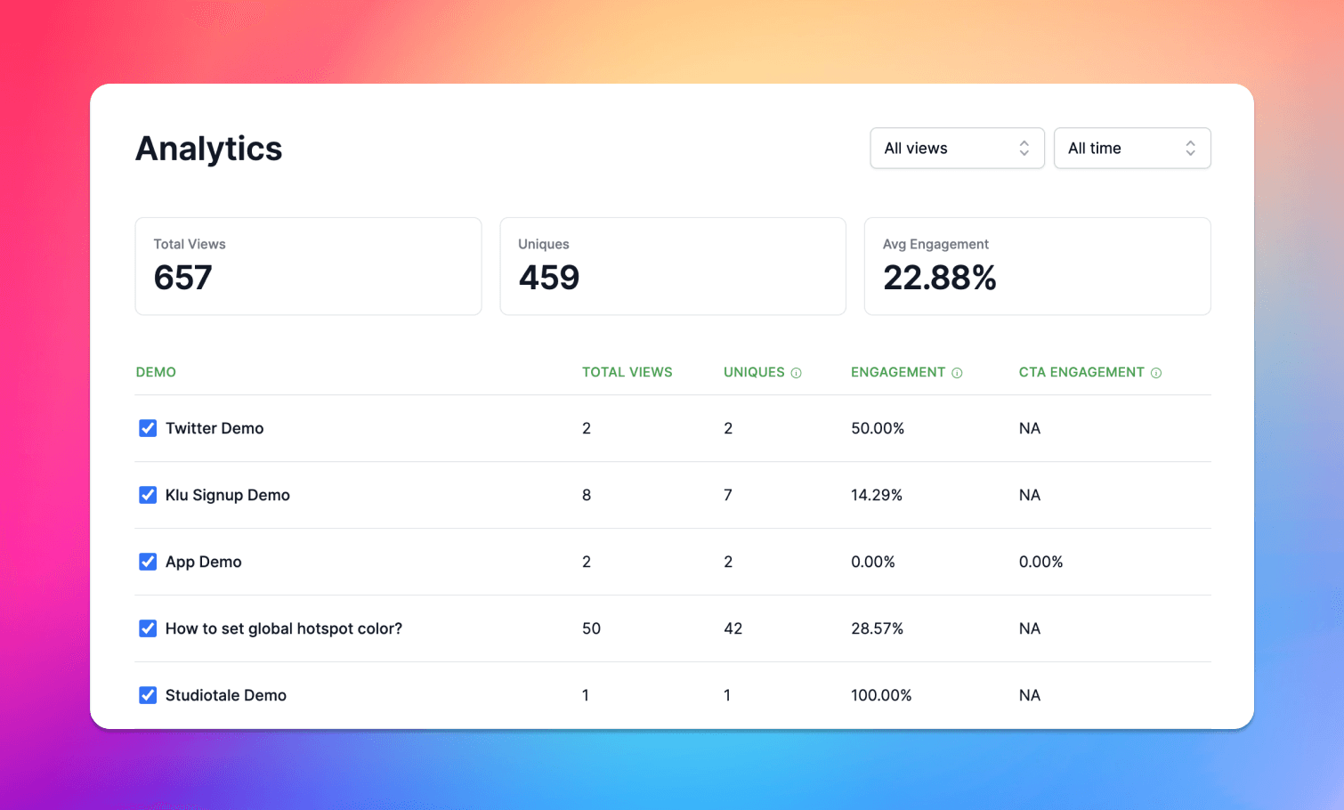
Task: Open the App Demo entry
Action: 203,562
